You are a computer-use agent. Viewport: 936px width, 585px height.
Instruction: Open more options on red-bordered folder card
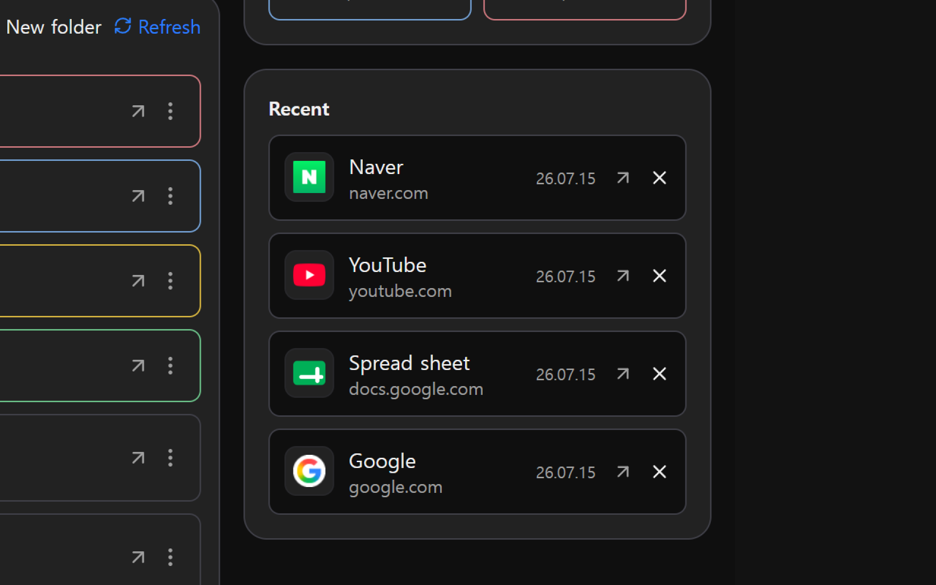(x=170, y=111)
